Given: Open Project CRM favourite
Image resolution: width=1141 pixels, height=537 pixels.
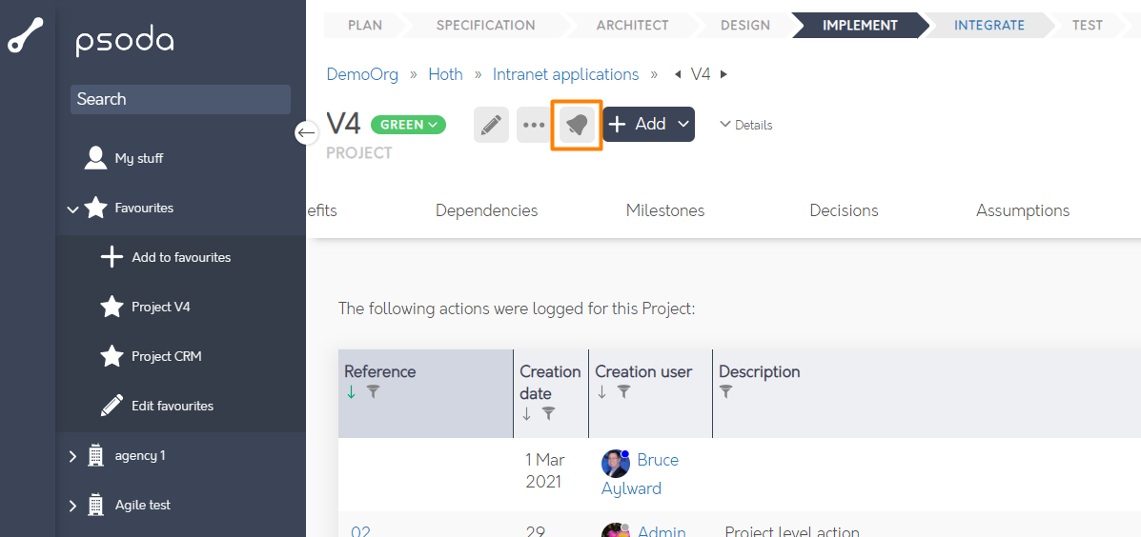Looking at the screenshot, I should pyautogui.click(x=167, y=356).
